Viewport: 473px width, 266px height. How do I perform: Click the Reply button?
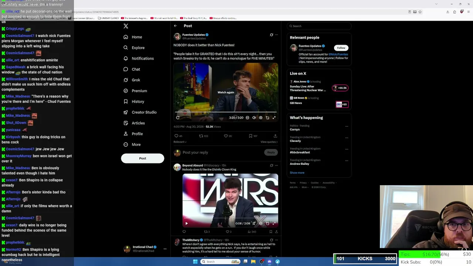[x=271, y=152]
